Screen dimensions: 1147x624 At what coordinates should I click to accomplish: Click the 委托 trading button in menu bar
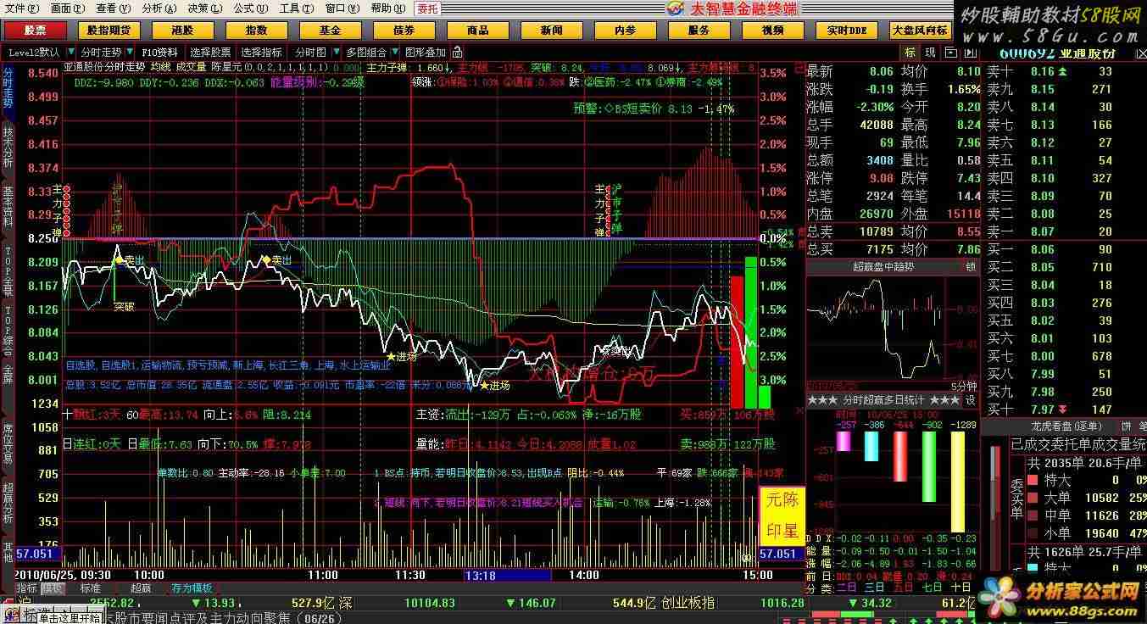pos(428,8)
